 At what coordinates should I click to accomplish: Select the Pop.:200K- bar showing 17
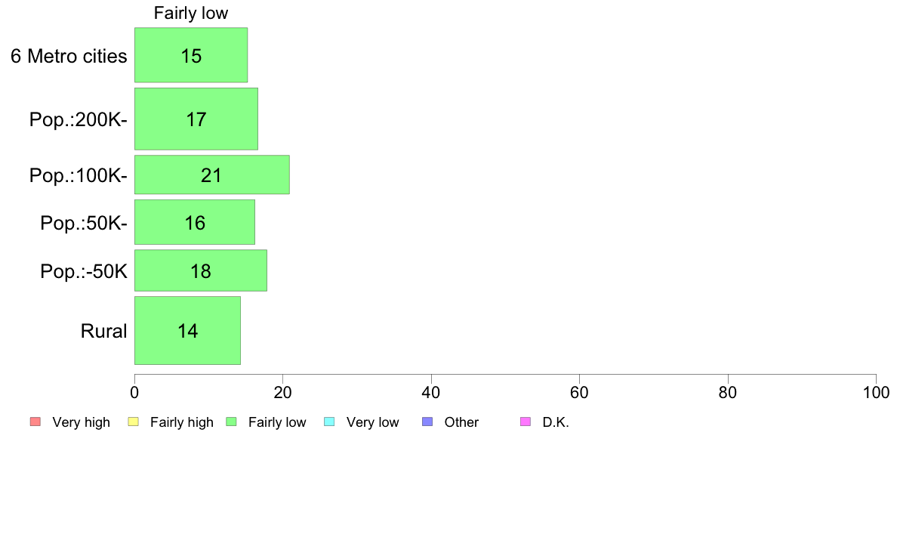click(x=196, y=119)
